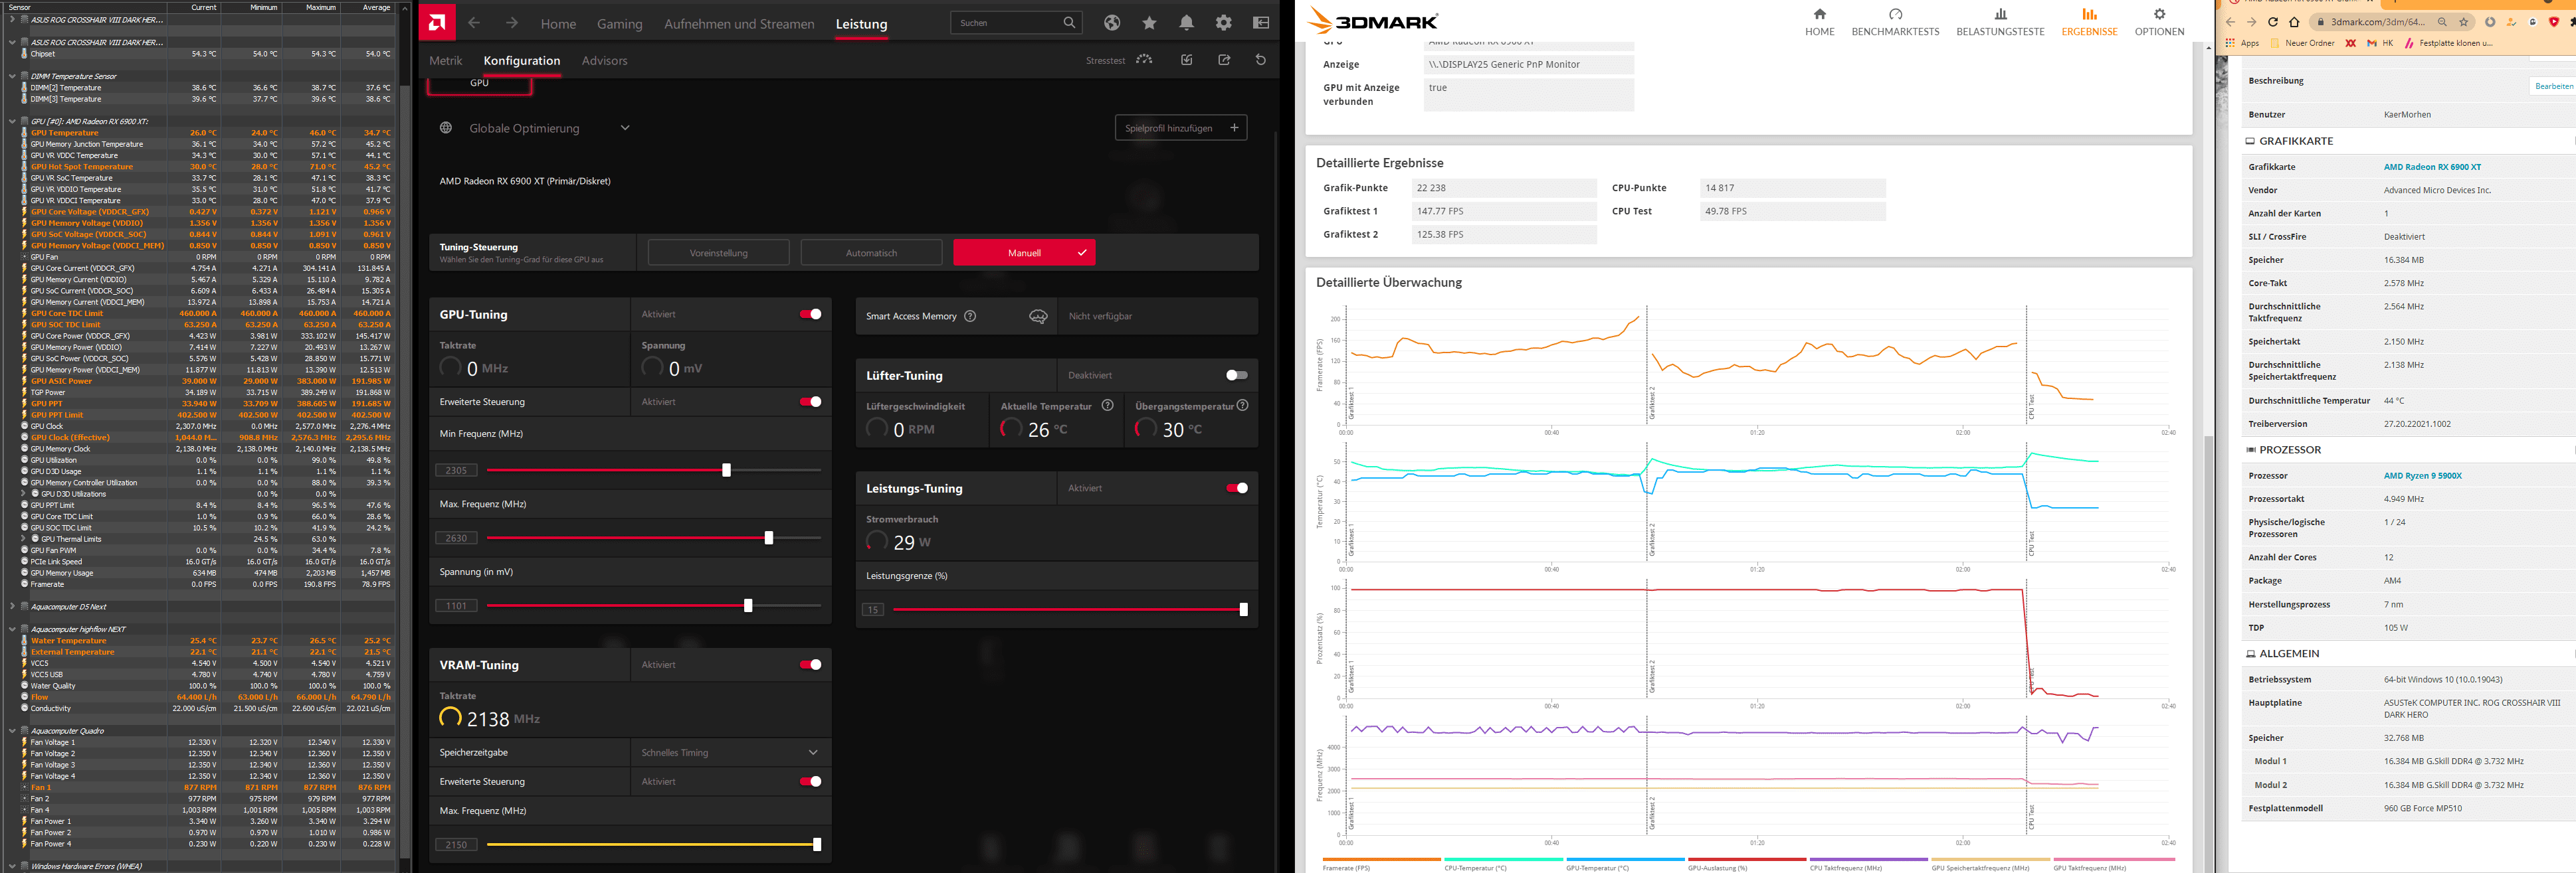This screenshot has height=873, width=2576.
Task: Click the AMD logo in Radeon Software
Action: pos(436,22)
